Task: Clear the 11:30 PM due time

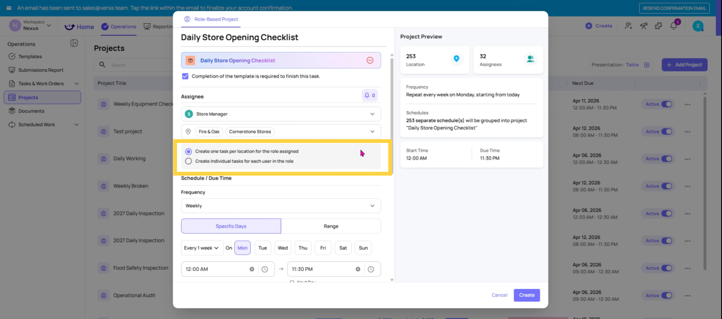Action: click(x=358, y=269)
